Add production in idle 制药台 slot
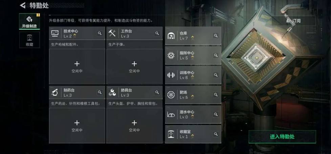The height and width of the screenshot is (154, 331). [x=77, y=126]
